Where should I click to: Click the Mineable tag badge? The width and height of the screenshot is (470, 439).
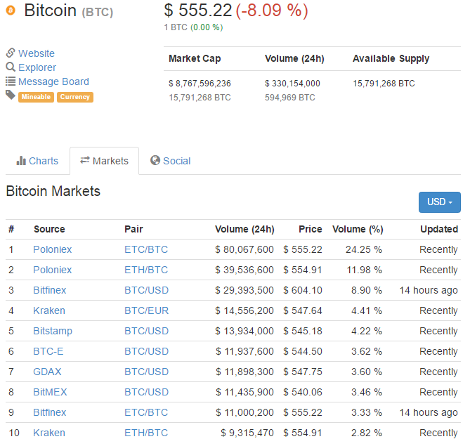point(36,97)
